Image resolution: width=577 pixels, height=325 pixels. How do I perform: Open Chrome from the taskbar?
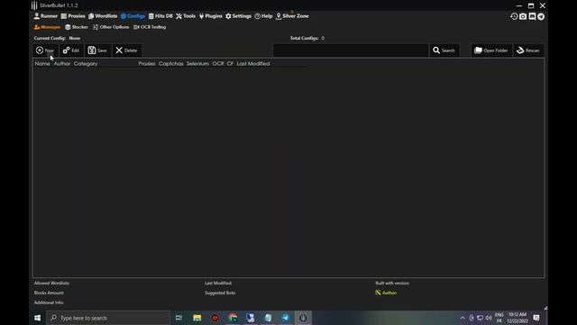tap(233, 318)
